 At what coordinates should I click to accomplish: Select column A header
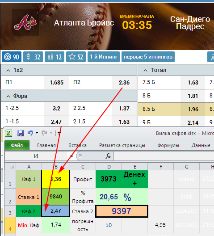29,167
